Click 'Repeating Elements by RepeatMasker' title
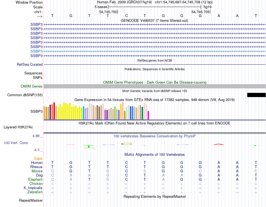This screenshot has height=207, width=266. click(x=155, y=196)
